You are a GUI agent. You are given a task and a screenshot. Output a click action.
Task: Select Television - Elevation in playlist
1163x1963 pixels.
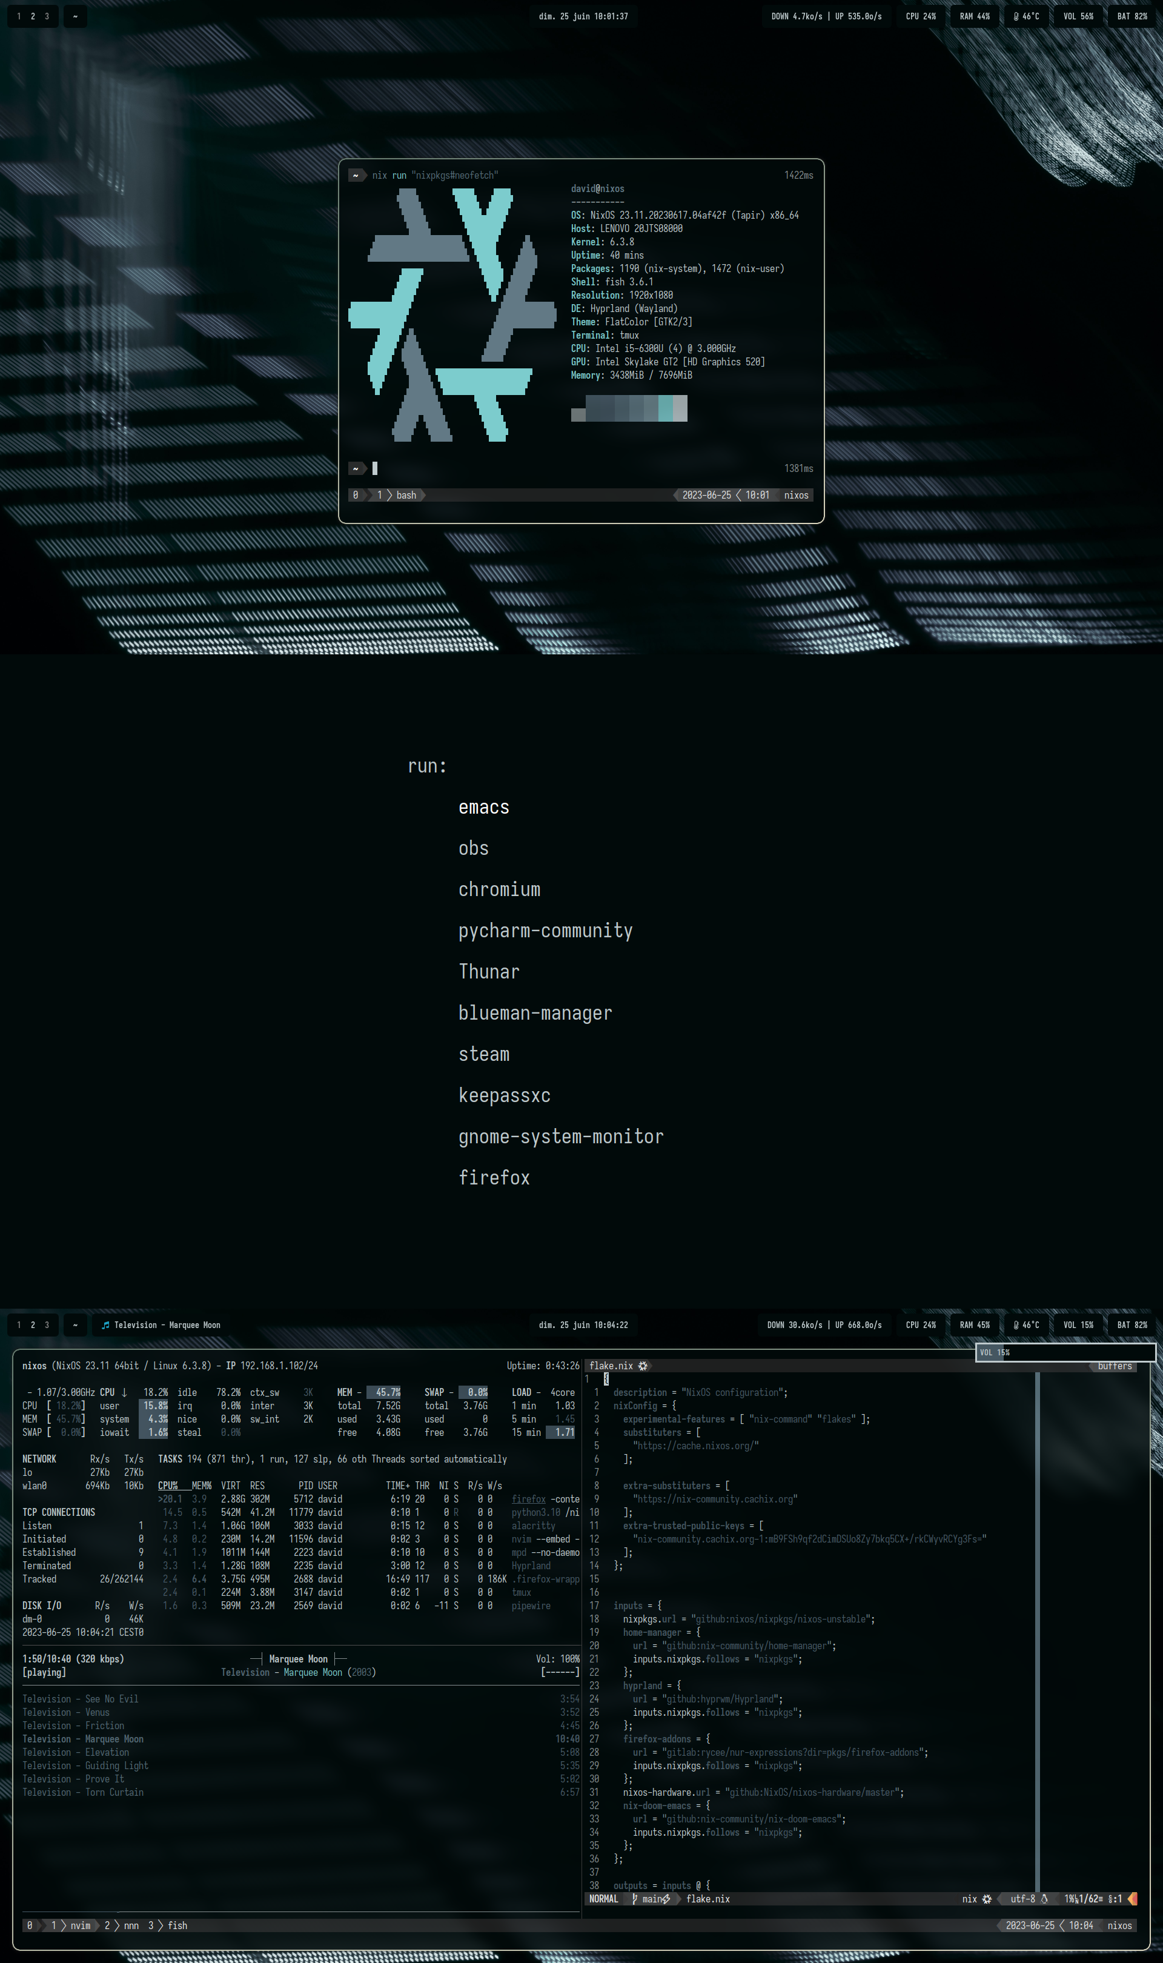pos(301,1752)
